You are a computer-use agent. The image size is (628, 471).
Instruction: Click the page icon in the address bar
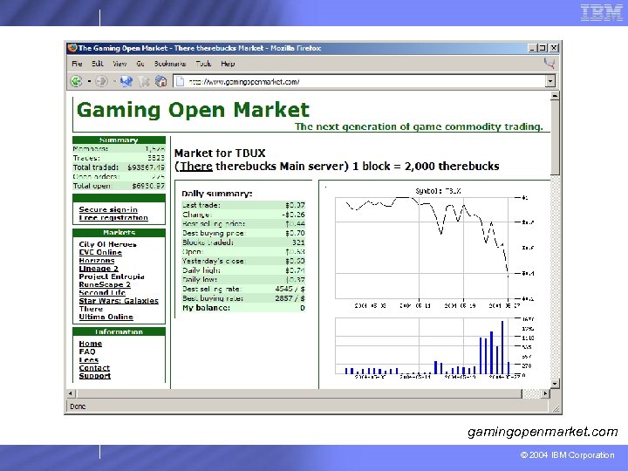[181, 81]
